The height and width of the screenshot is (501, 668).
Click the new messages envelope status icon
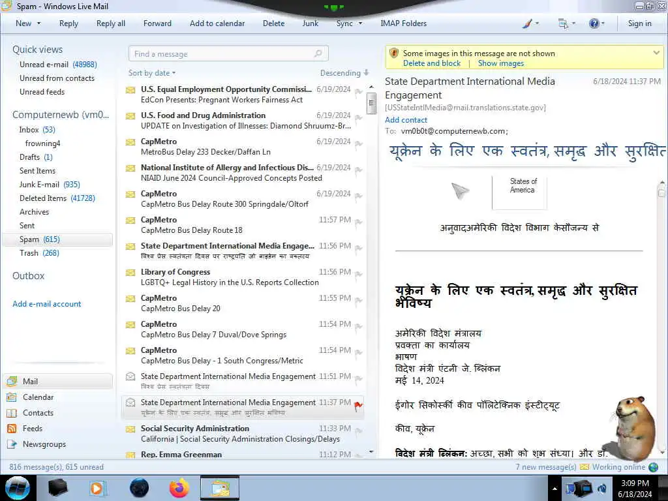tap(584, 467)
